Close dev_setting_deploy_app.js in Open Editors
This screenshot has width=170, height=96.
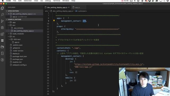tap(9, 14)
